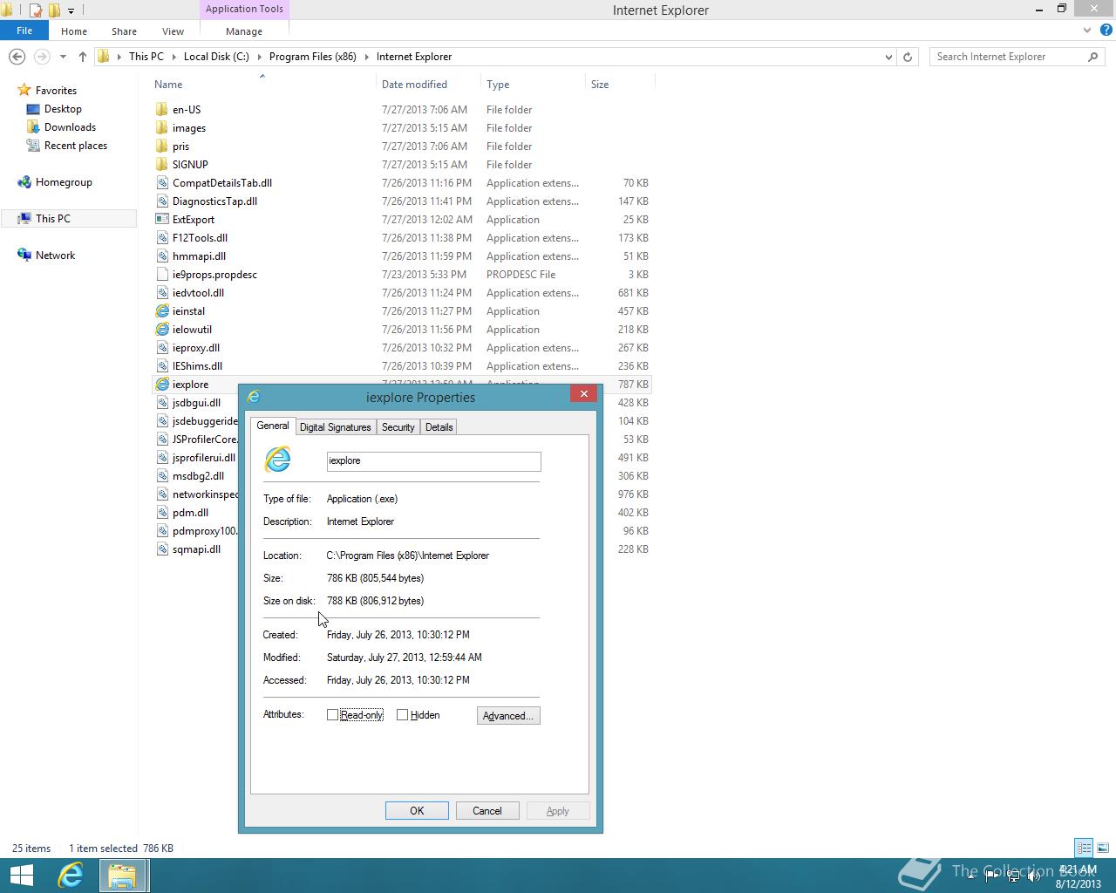This screenshot has width=1116, height=893.
Task: Select This PC in the navigation pane
Action: pyautogui.click(x=53, y=219)
